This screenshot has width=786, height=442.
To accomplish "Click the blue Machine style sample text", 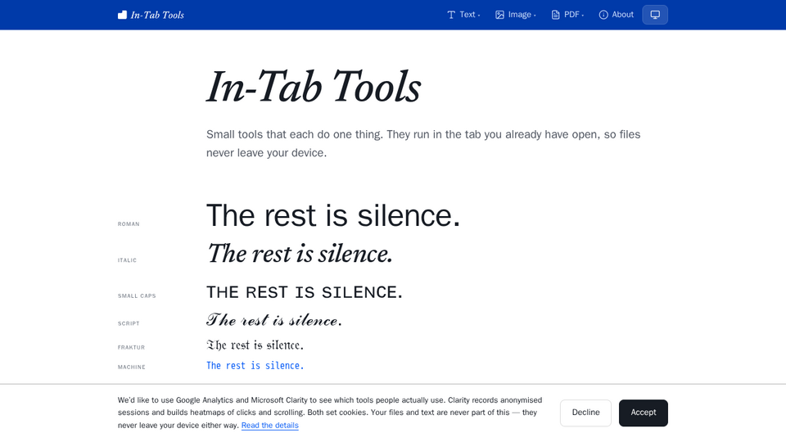I will 255,366.
